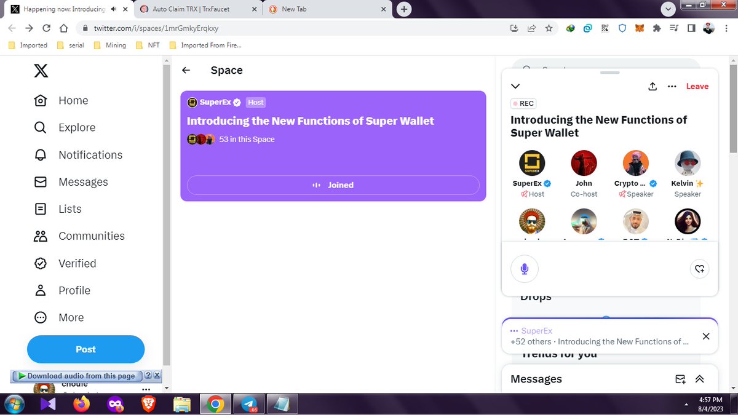Image resolution: width=738 pixels, height=420 pixels.
Task: Open the media controls icon
Action: pyautogui.click(x=674, y=28)
